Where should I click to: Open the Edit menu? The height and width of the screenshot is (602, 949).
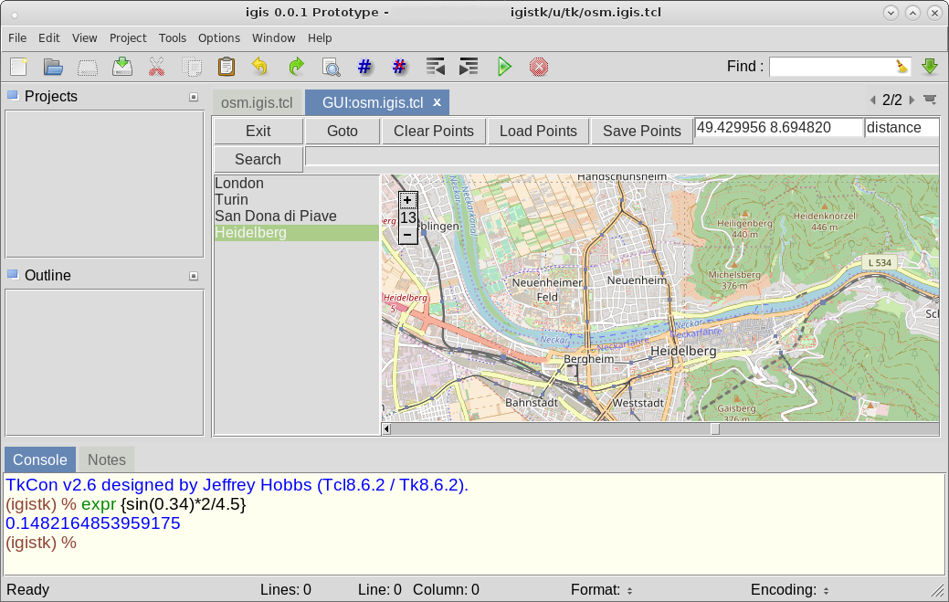(49, 38)
